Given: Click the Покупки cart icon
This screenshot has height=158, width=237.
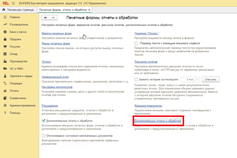Looking at the screenshot, I should (5, 46).
